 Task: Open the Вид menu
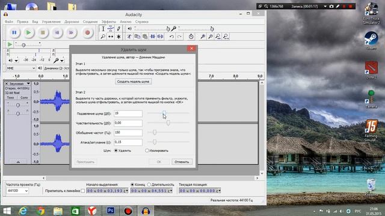pyautogui.click(x=35, y=22)
